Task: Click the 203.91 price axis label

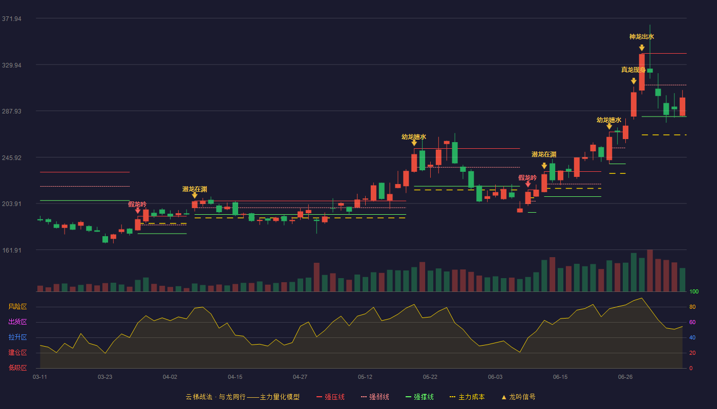Action: coord(12,204)
